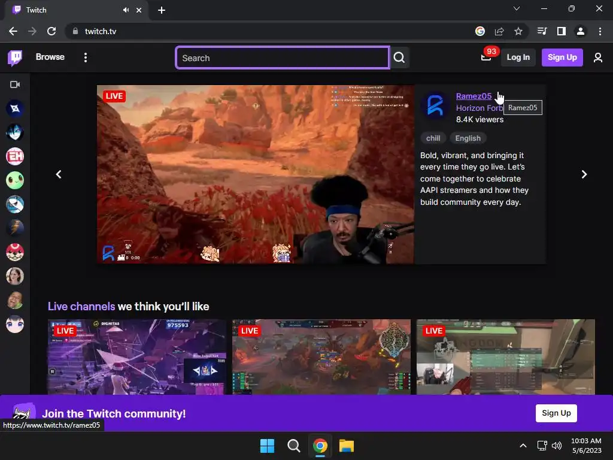Screen dimensions: 613x460
Task: Select the English tag
Action: [468, 138]
